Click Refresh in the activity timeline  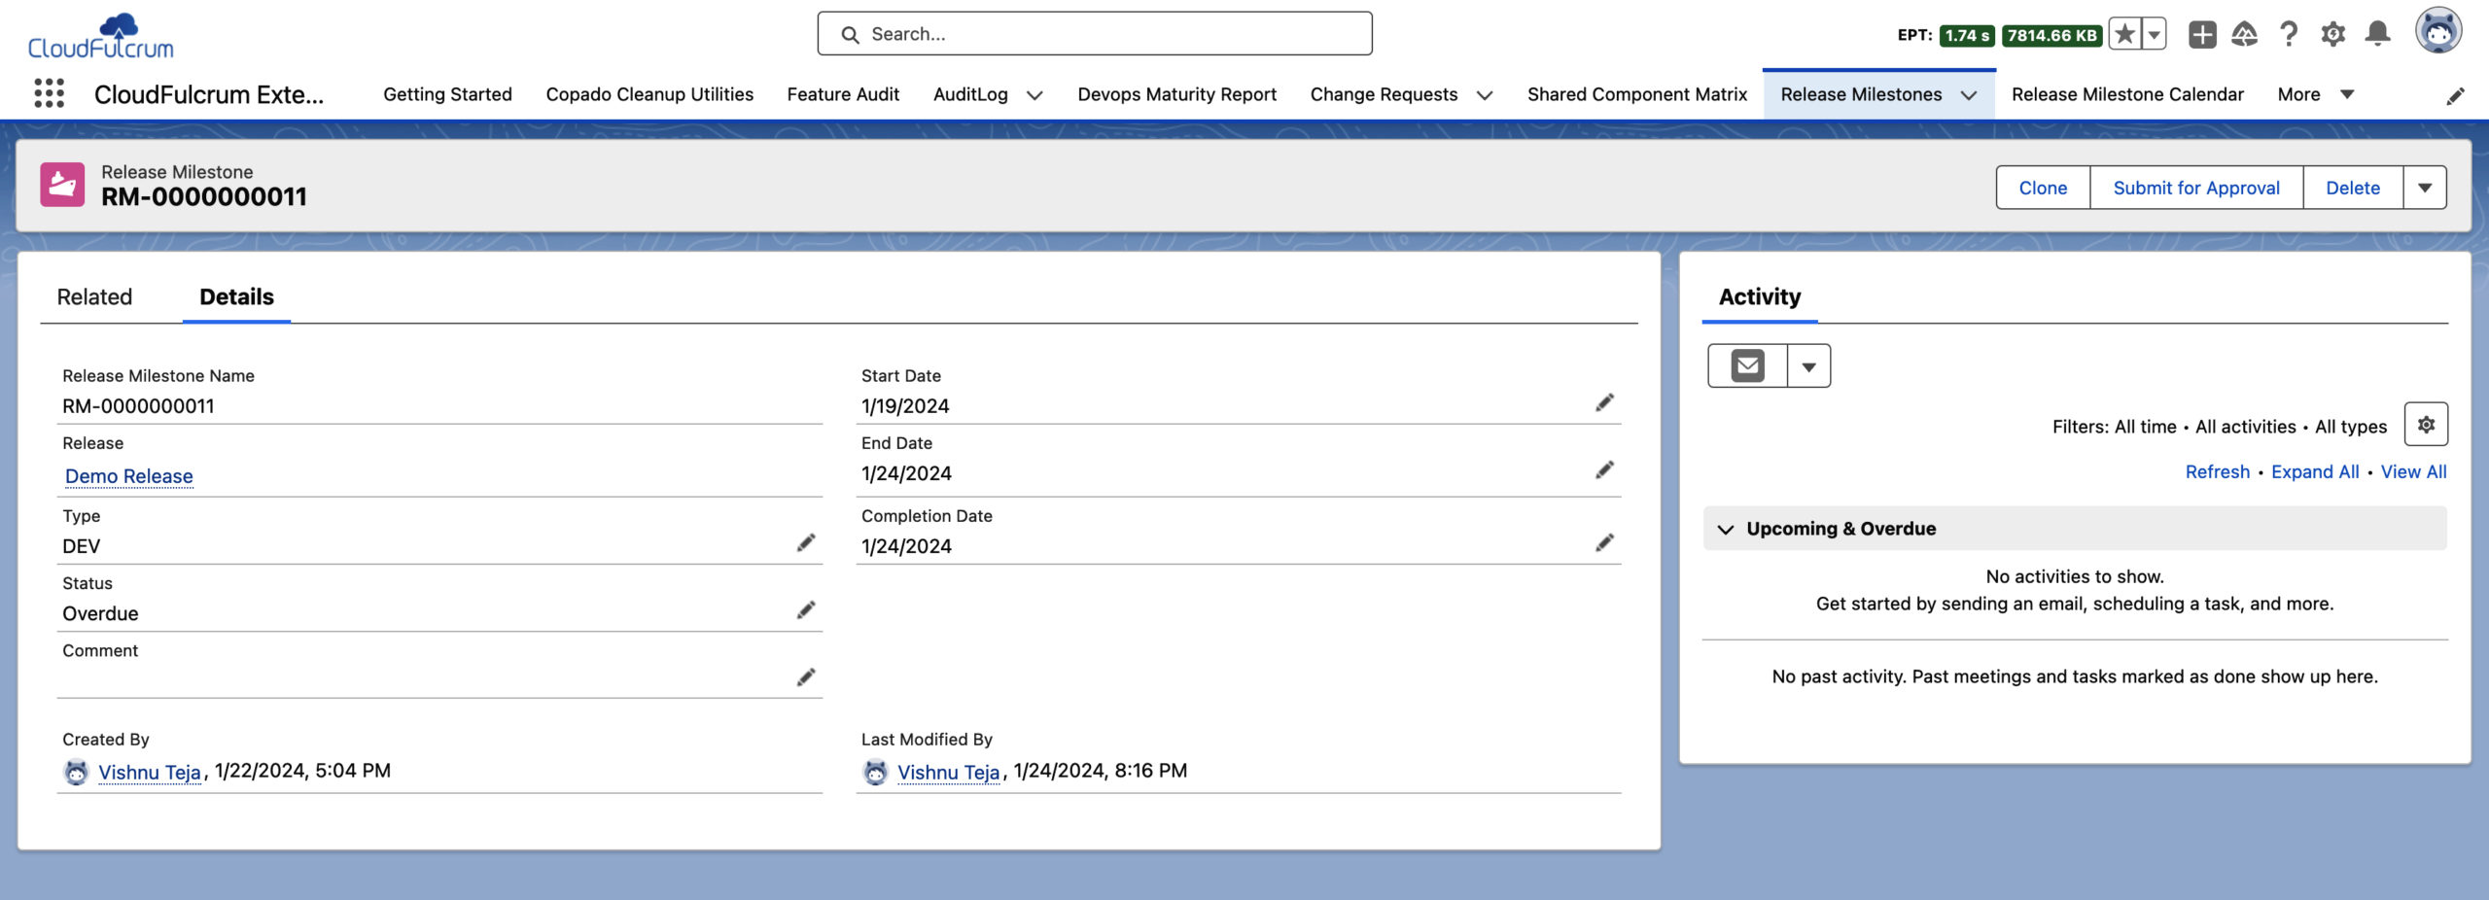(2217, 471)
